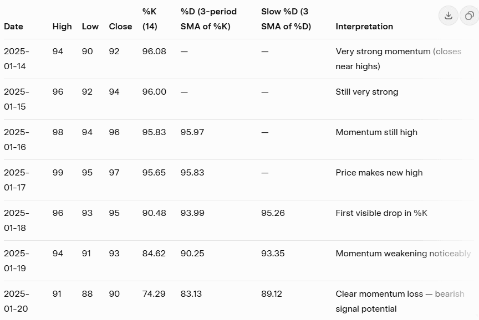The image size is (479, 320).
Task: Click the 96.08 %K value
Action: pyautogui.click(x=154, y=51)
